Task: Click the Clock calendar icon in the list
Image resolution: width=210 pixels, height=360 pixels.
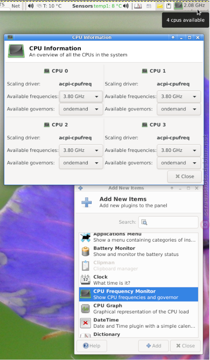Action: coord(85,280)
